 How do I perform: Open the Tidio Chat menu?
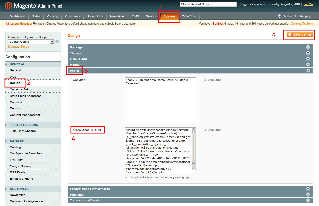coord(189,16)
